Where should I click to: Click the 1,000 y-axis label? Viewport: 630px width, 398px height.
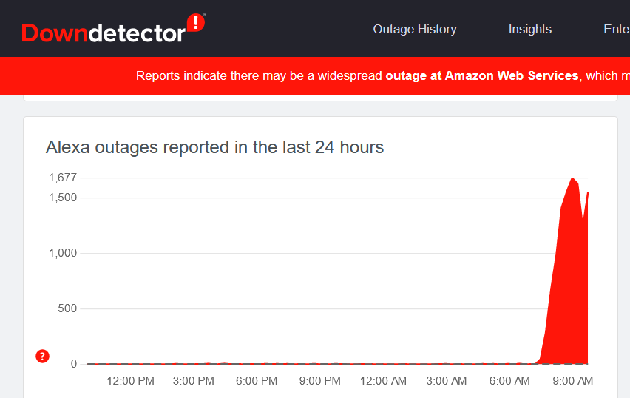pyautogui.click(x=63, y=253)
